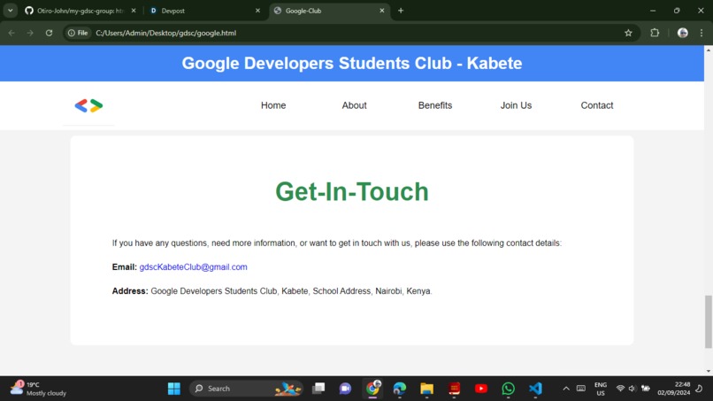713x401 pixels.
Task: Expand the tab search dropdown
Action: click(10, 11)
